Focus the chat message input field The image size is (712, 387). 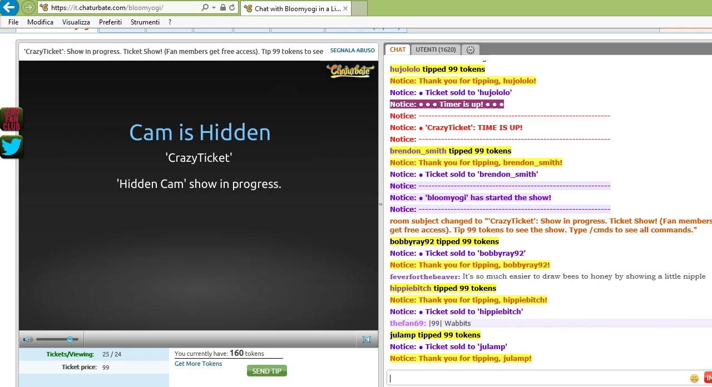click(537, 378)
